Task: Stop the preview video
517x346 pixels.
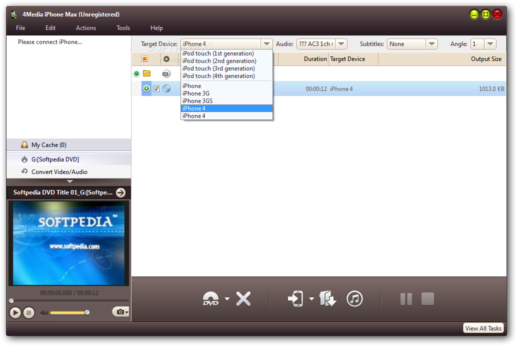Action: coord(28,312)
